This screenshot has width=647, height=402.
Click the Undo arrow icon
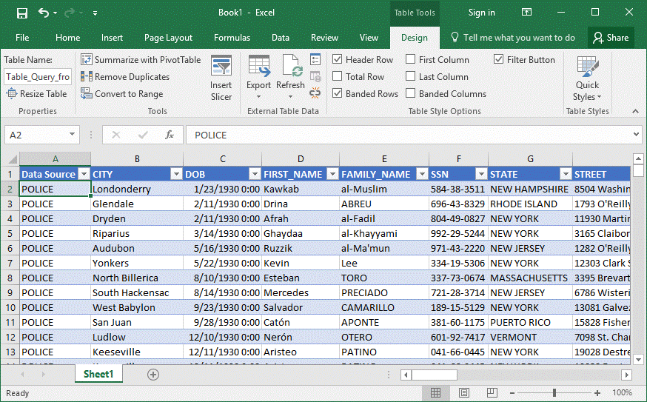coord(44,13)
